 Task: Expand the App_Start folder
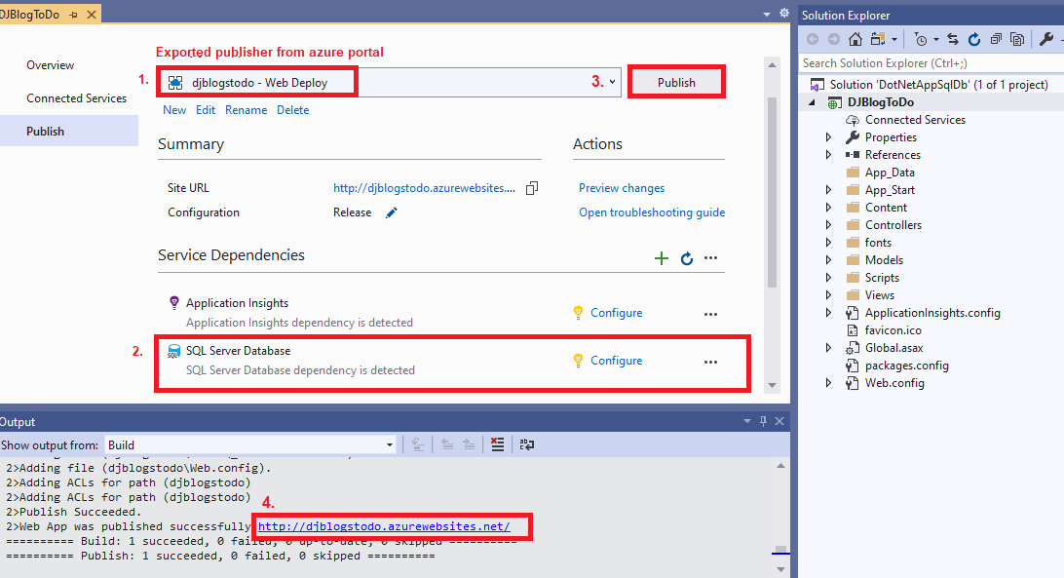pos(828,190)
